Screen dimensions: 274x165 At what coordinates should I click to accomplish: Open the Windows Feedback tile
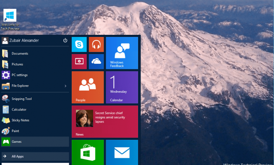point(122,53)
